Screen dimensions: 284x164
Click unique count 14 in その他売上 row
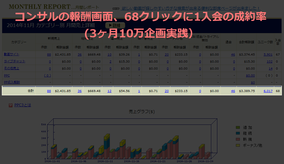[271, 69]
